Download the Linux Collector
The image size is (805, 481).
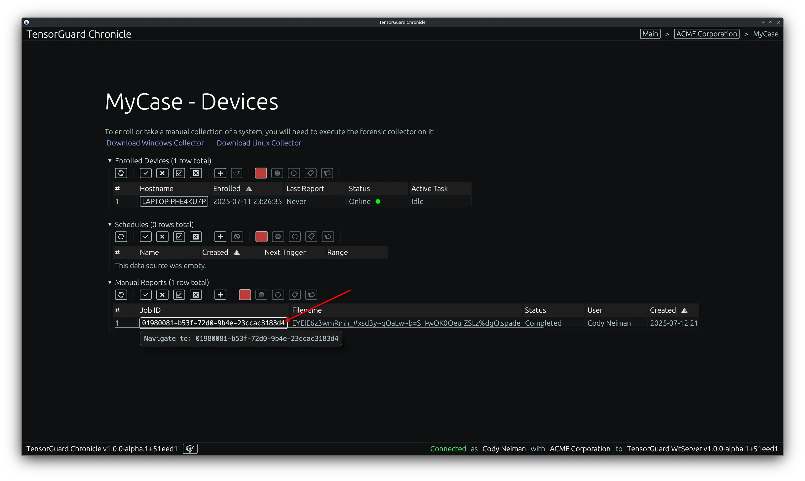[259, 143]
